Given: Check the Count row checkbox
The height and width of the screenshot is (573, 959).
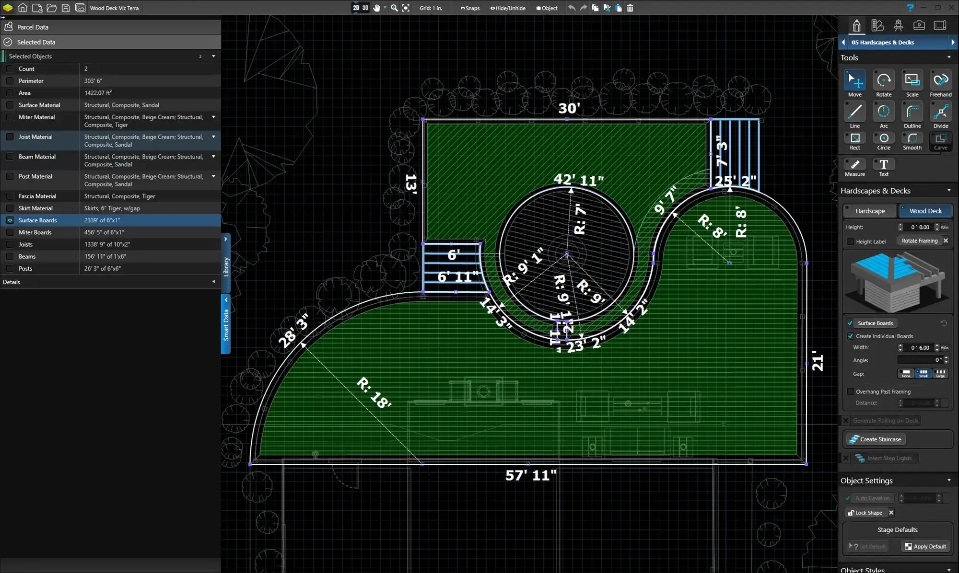Looking at the screenshot, I should click(10, 69).
